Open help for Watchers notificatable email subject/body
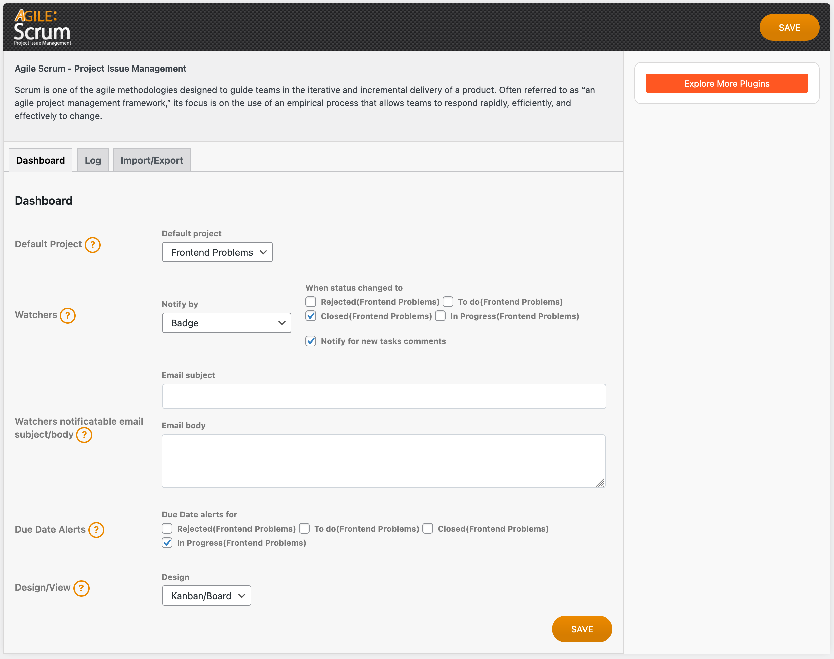 [84, 435]
